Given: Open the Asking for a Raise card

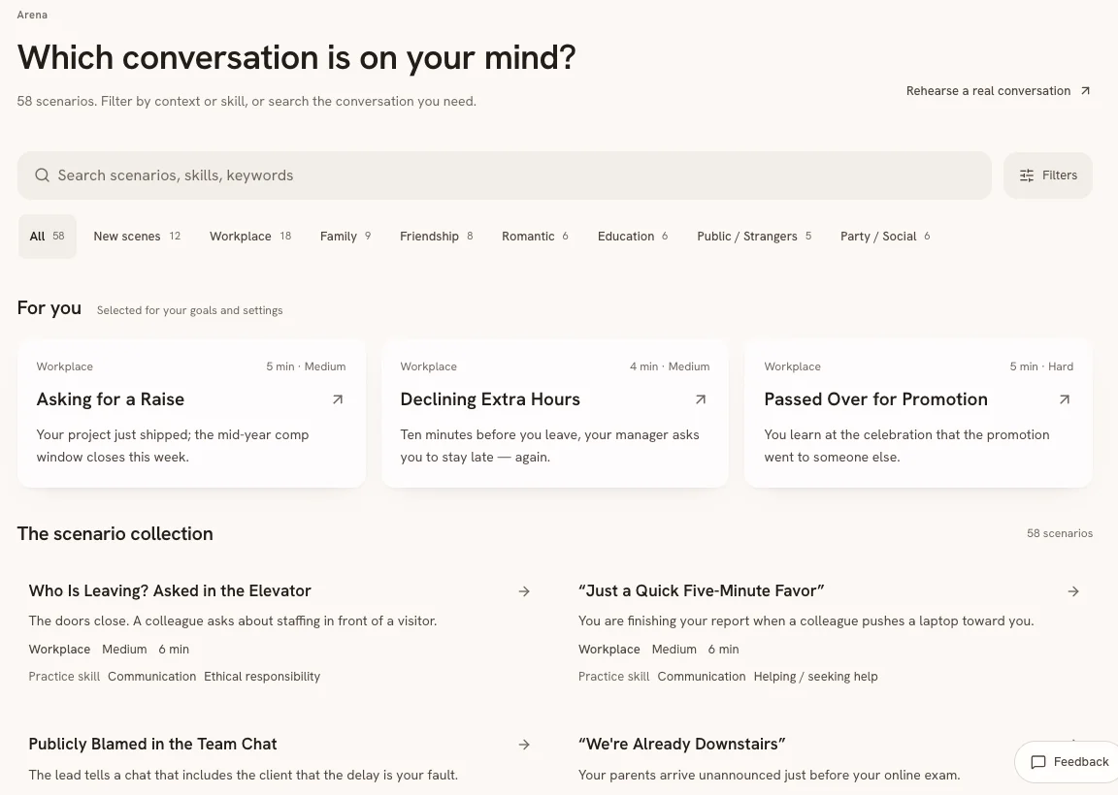Looking at the screenshot, I should click(x=191, y=414).
